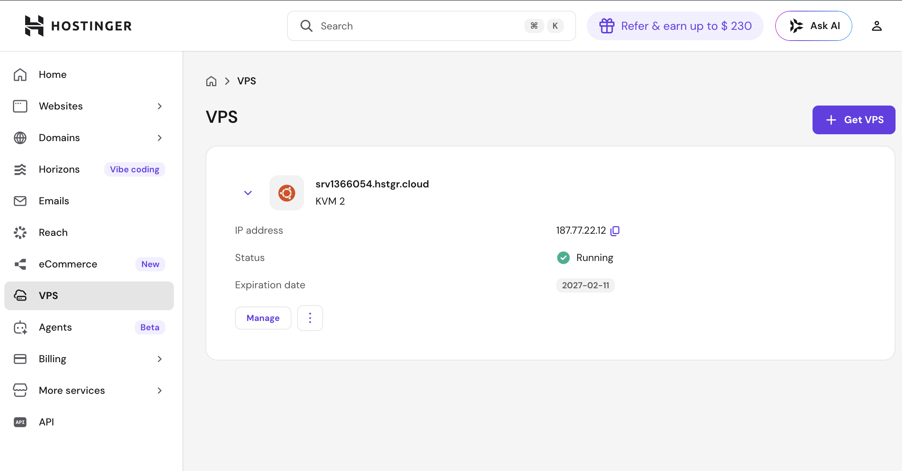Collapse the srv1366054 server card chevron
Screen dimensions: 902x471
[248, 193]
